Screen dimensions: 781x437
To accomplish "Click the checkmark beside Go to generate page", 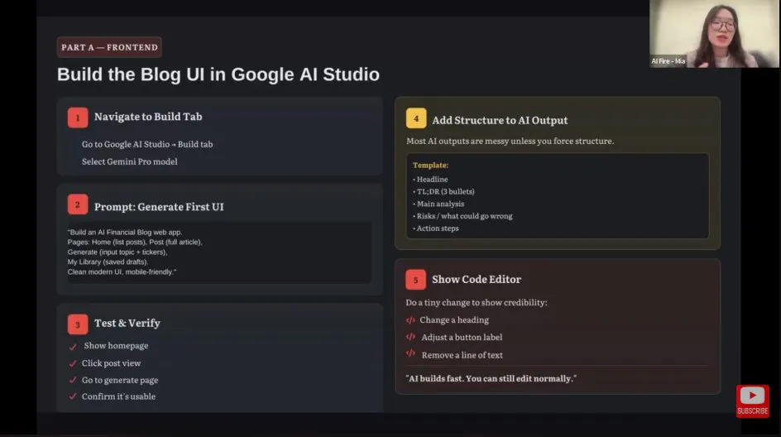I will (73, 380).
